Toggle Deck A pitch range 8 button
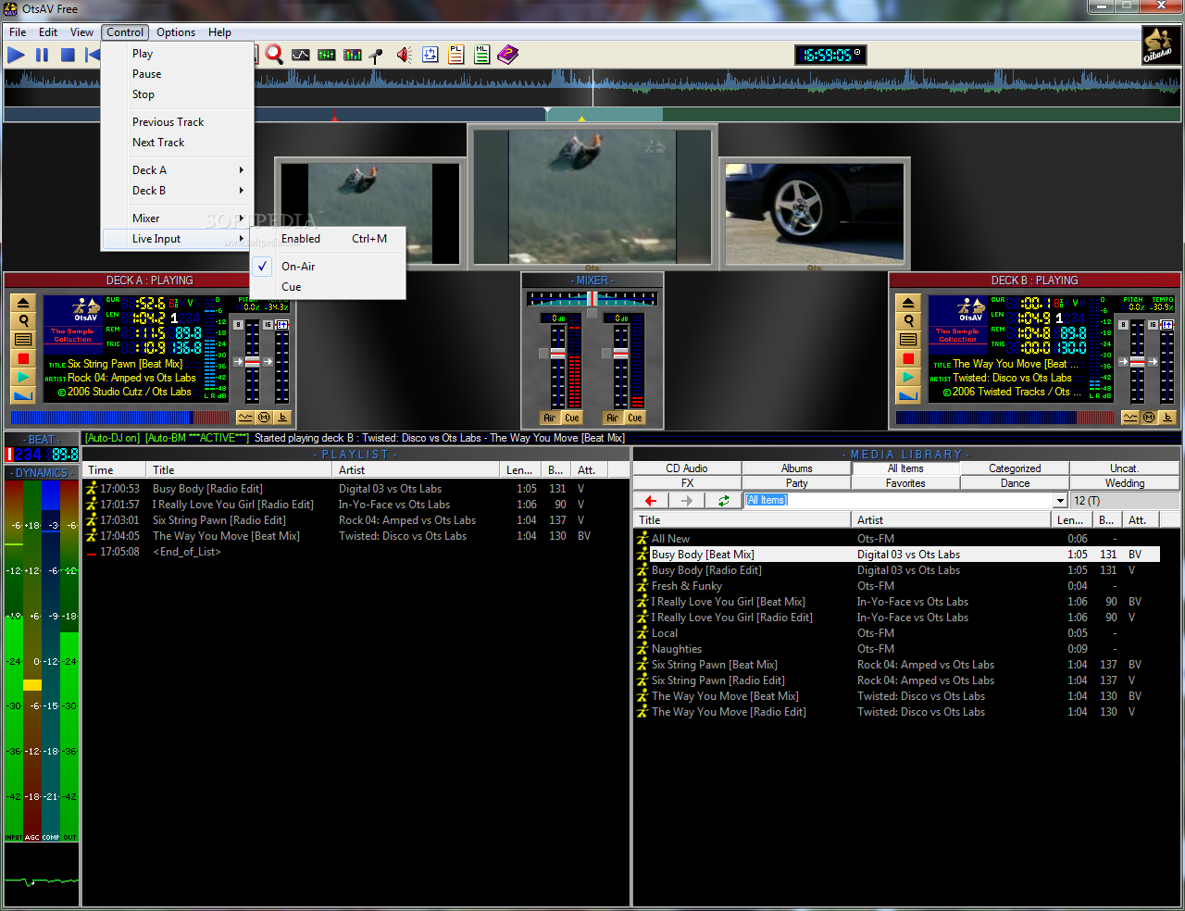Image resolution: width=1185 pixels, height=911 pixels. tap(239, 325)
